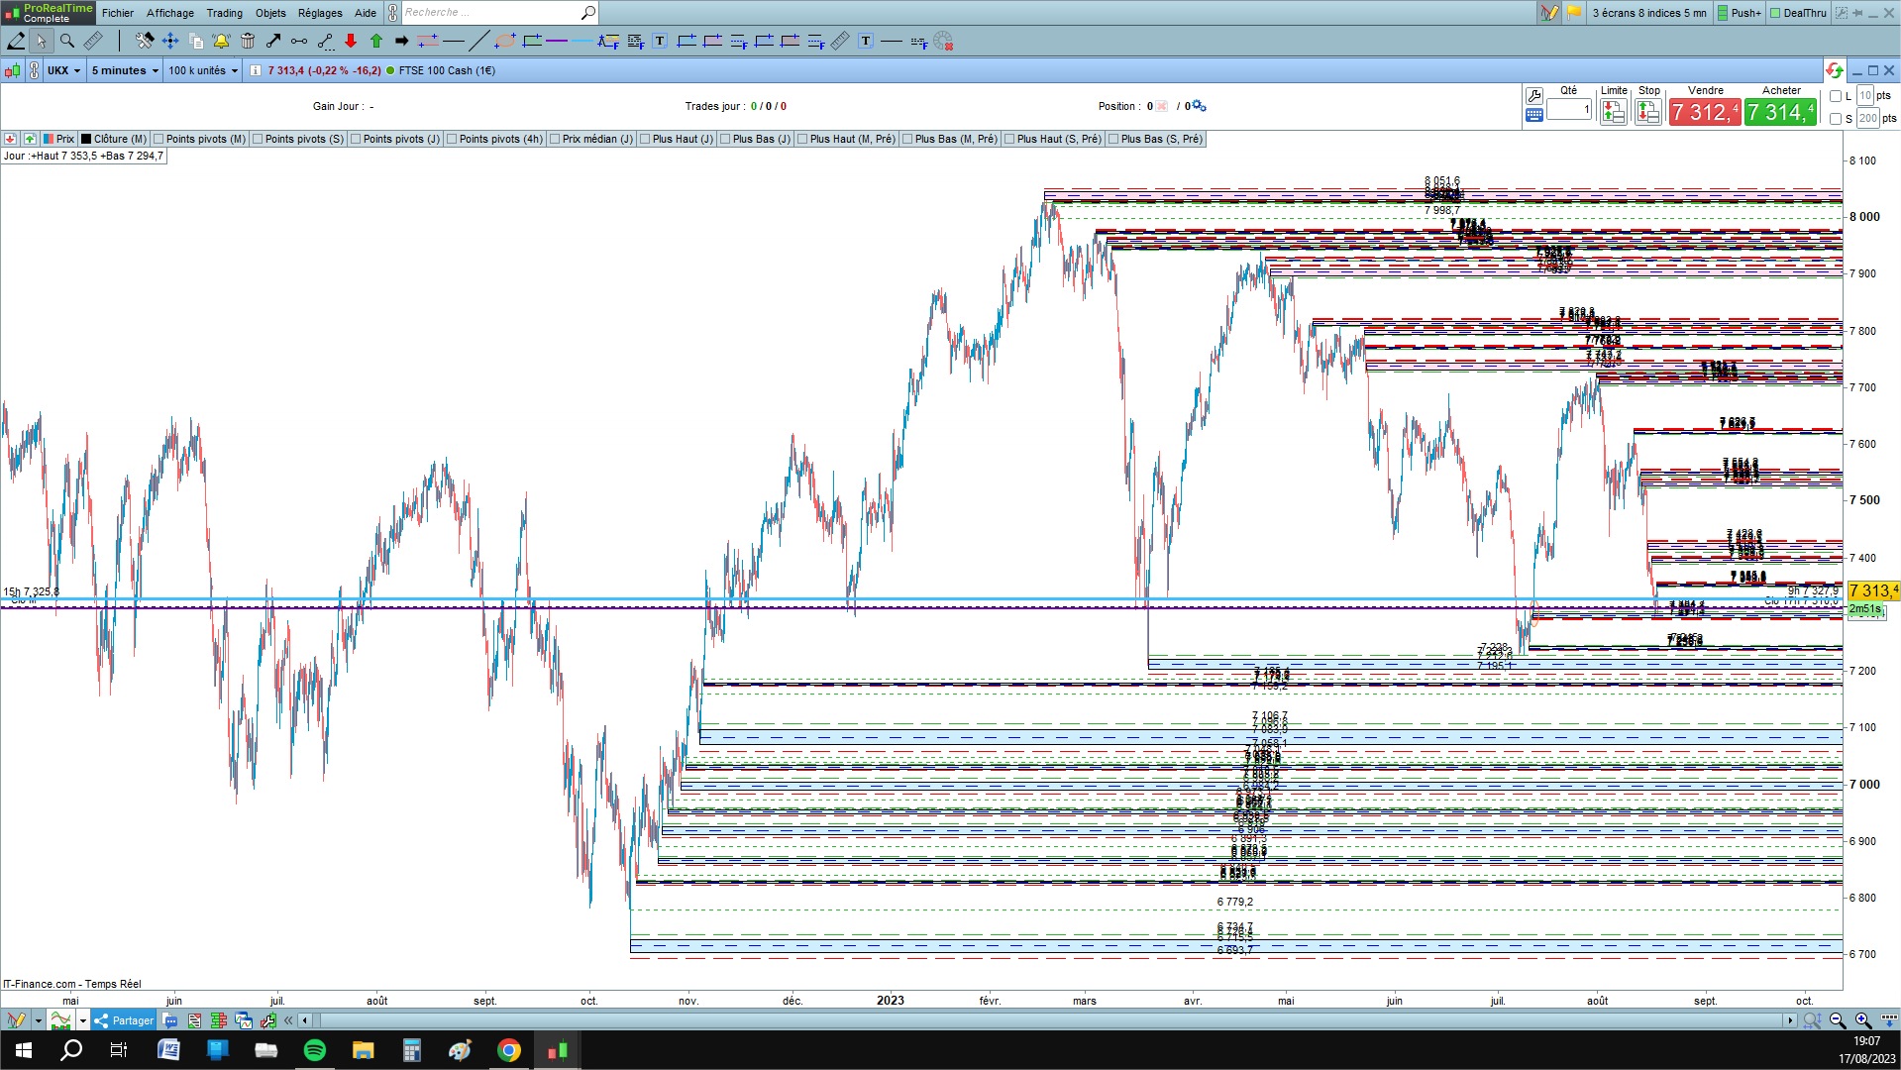Choose the ellipse drawing tool
Viewport: 1901px width, 1070px height.
pyautogui.click(x=505, y=41)
